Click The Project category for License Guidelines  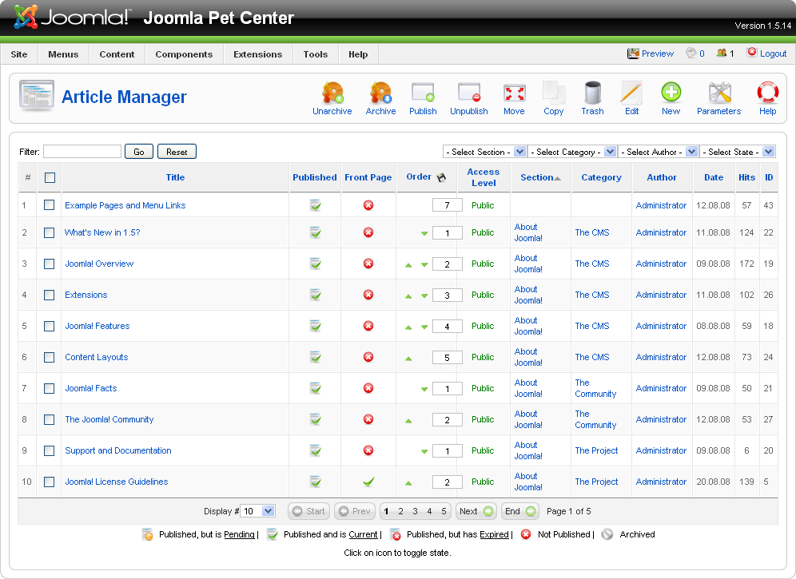pos(596,482)
